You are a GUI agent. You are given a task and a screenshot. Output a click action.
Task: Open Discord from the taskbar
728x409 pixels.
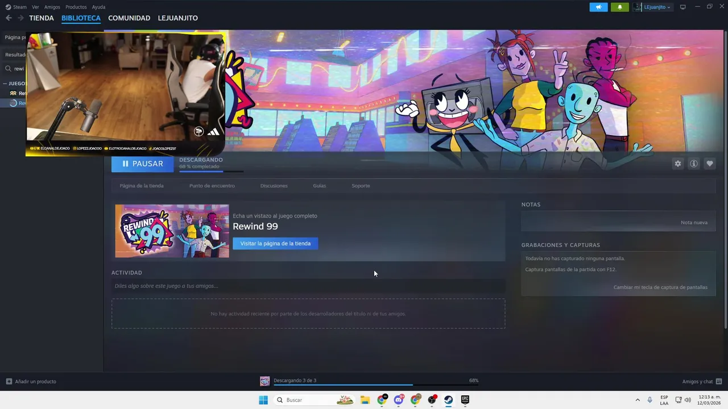399,400
